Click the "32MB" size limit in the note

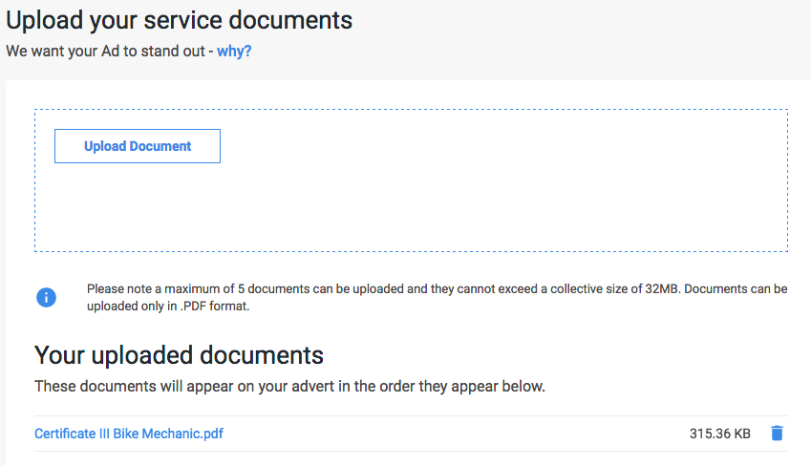click(662, 288)
